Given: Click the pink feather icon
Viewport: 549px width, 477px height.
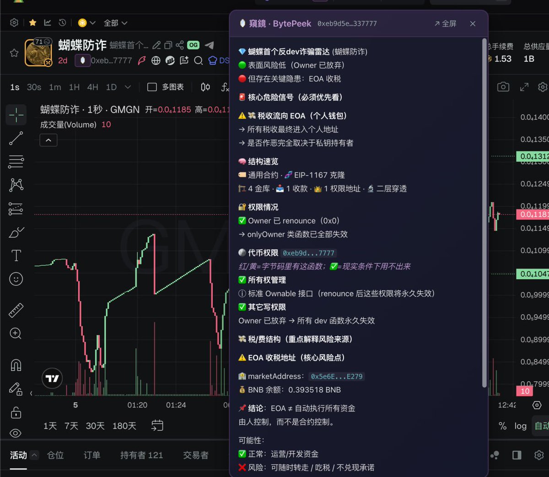Looking at the screenshot, I should point(142,60).
